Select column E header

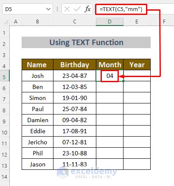click(137, 22)
